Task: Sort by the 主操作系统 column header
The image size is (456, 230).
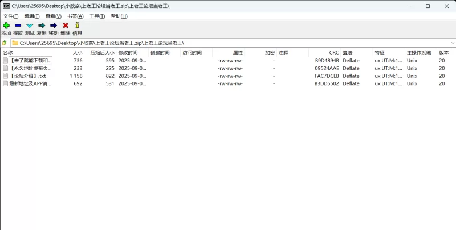Action: click(x=420, y=52)
